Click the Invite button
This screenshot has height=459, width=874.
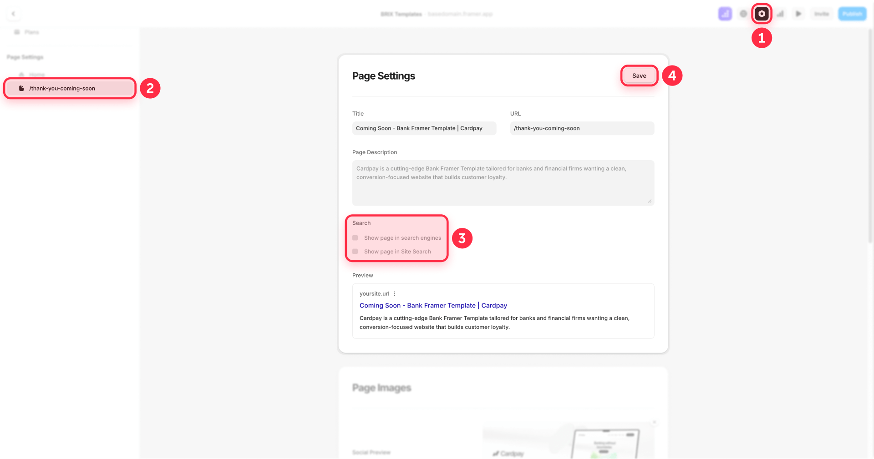click(821, 14)
